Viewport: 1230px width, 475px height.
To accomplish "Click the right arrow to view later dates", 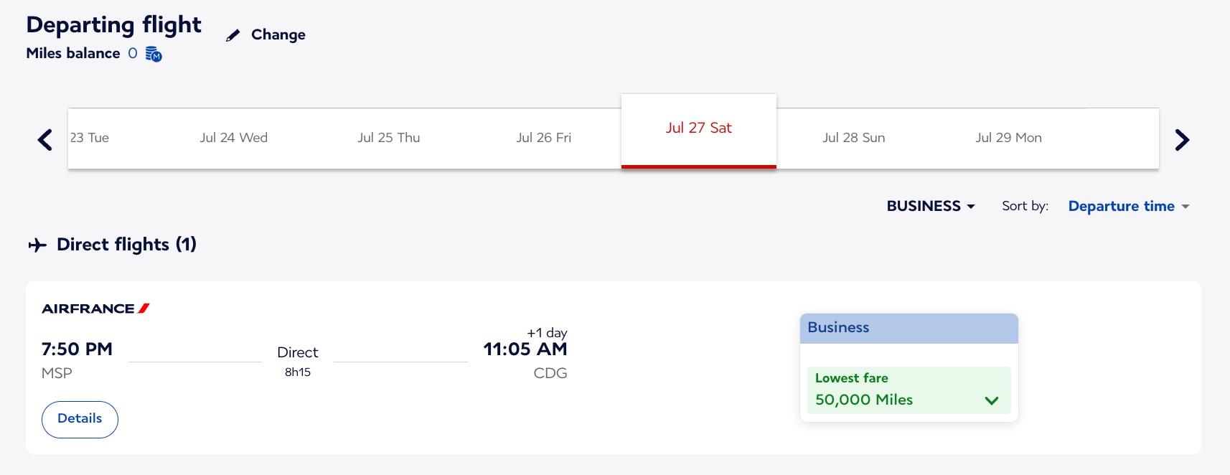I will tap(1181, 139).
